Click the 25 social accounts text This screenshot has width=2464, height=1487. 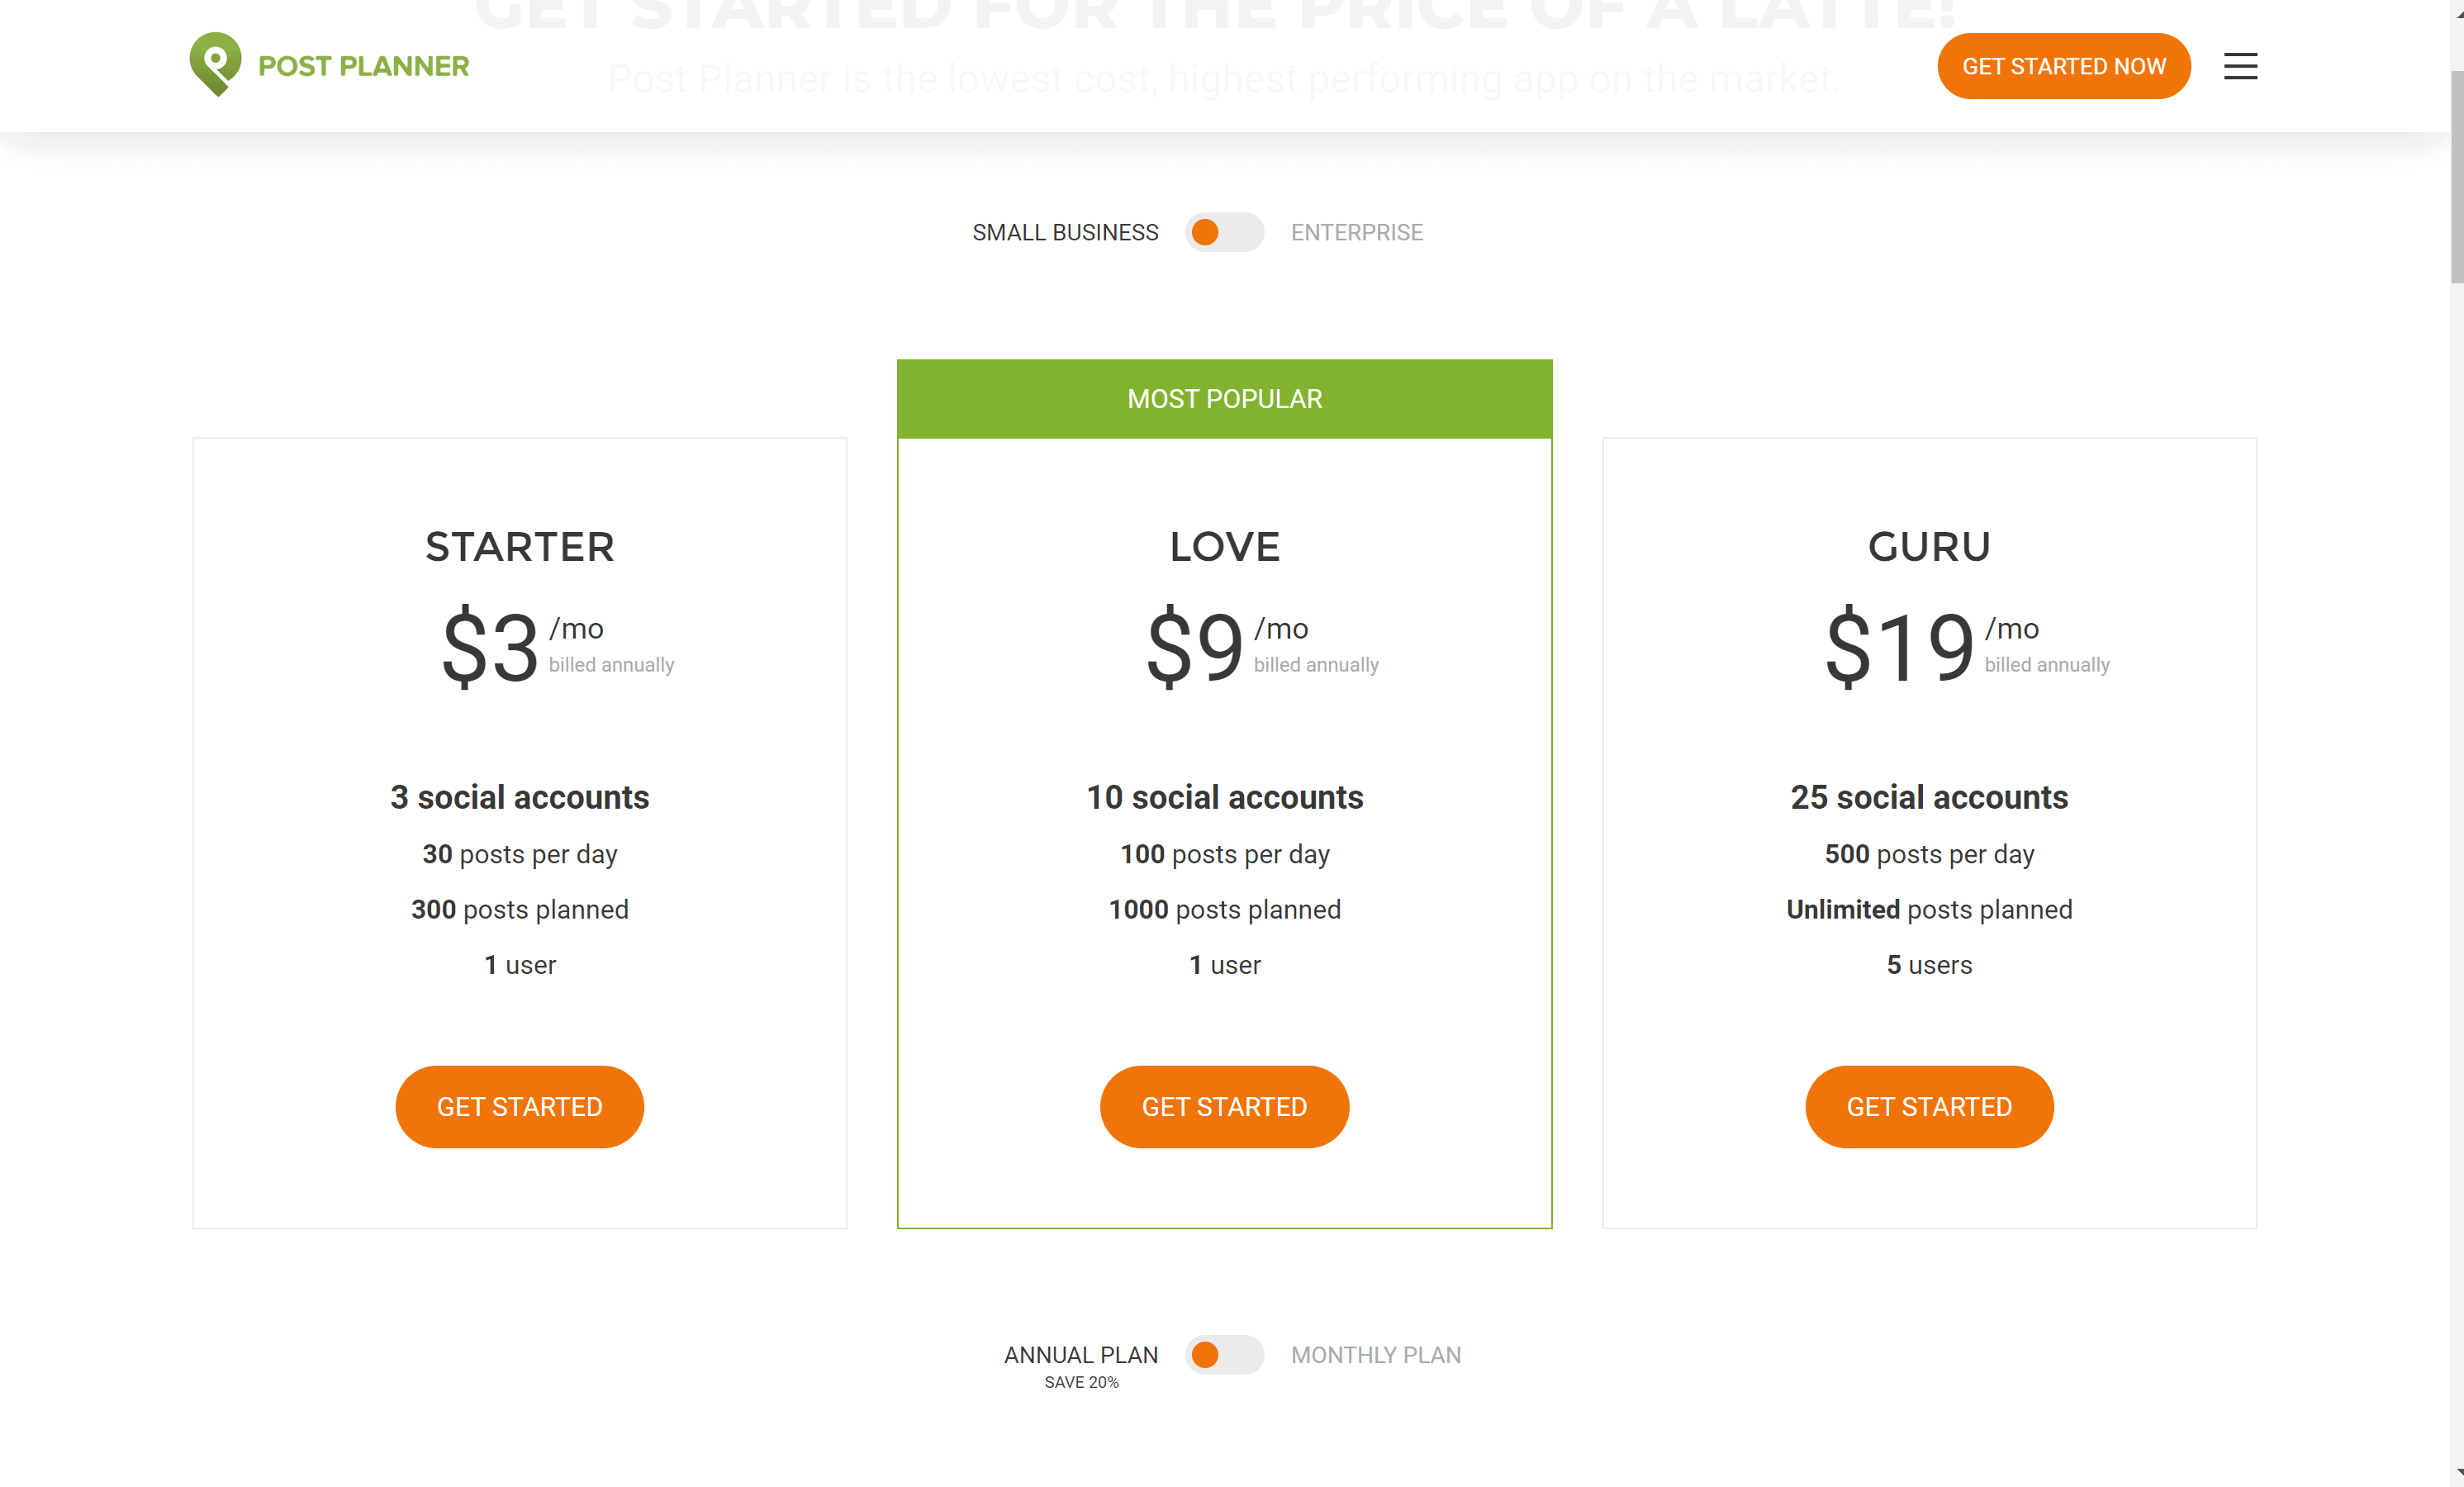pos(1929,797)
